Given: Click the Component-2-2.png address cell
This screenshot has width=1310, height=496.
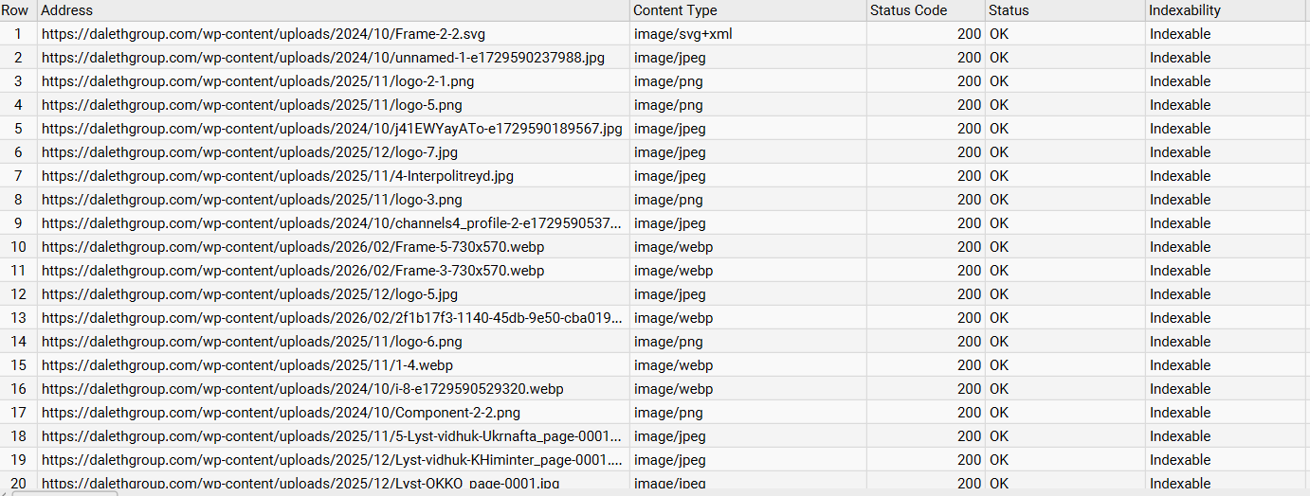Looking at the screenshot, I should tap(281, 413).
